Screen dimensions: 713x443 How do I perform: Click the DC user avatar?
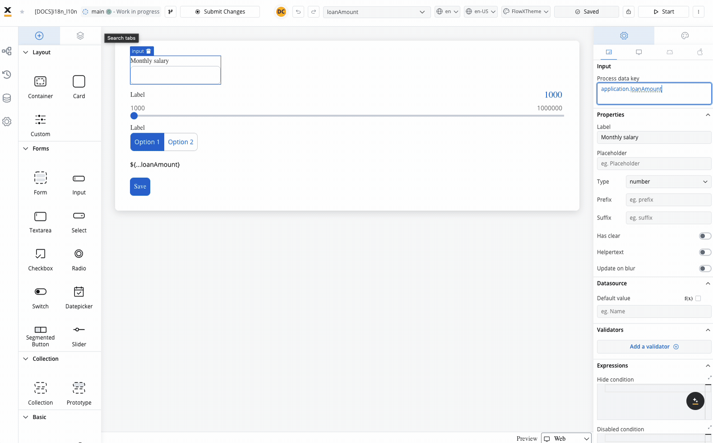pos(281,12)
